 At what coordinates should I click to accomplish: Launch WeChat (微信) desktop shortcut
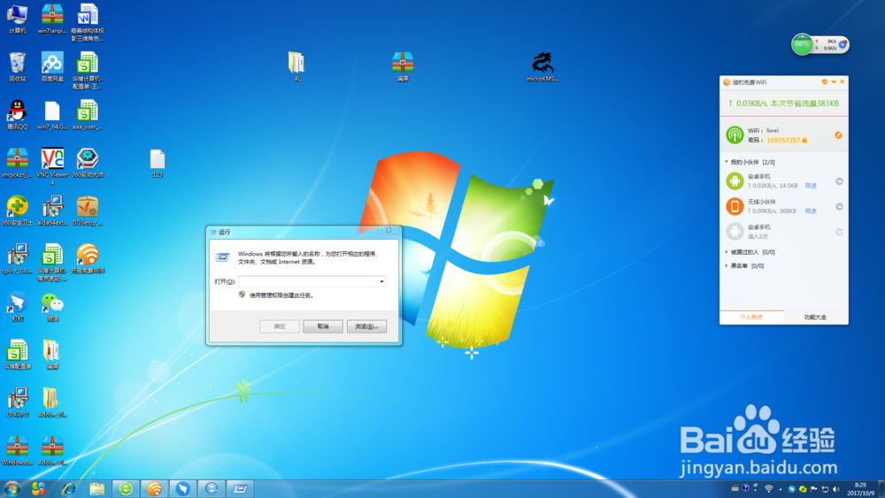click(52, 307)
